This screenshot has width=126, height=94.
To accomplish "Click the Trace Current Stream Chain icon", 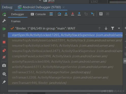I will pos(107,14).
